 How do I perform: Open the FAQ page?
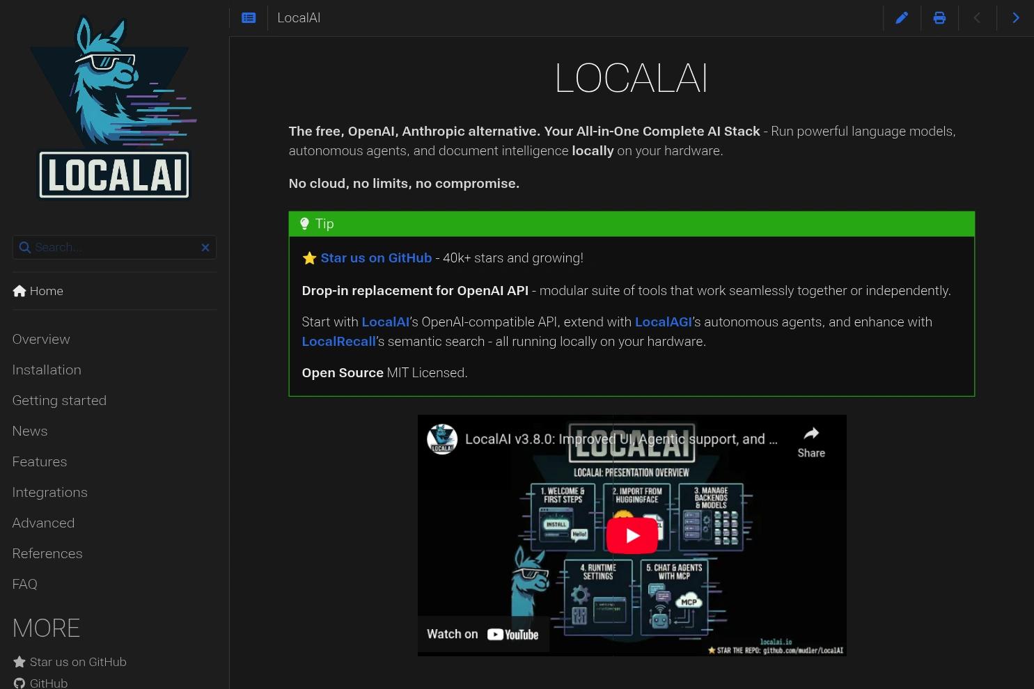(25, 585)
